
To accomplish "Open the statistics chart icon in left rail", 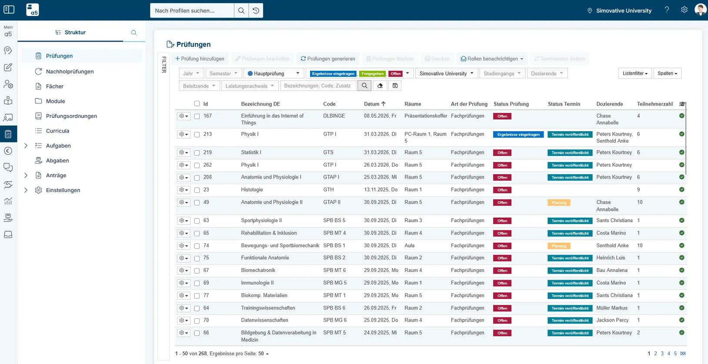I will [x=8, y=201].
